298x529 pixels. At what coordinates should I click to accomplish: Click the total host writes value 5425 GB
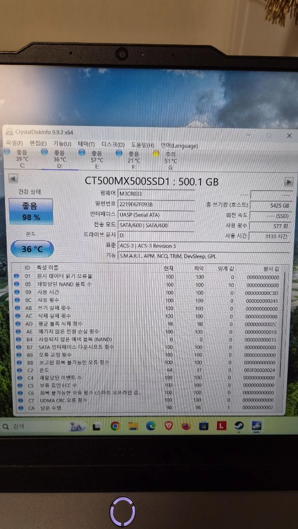click(270, 206)
